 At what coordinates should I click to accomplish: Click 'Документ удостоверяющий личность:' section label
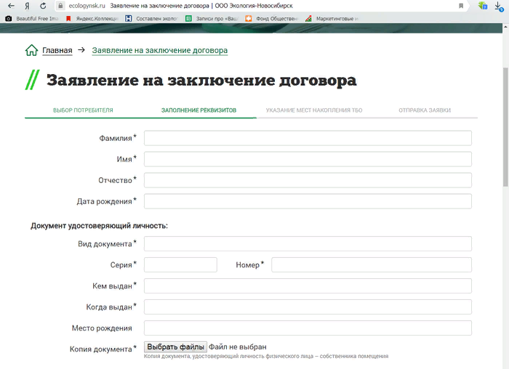(100, 226)
